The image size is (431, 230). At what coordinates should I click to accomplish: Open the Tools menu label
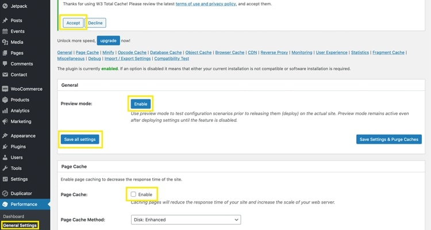click(x=16, y=168)
